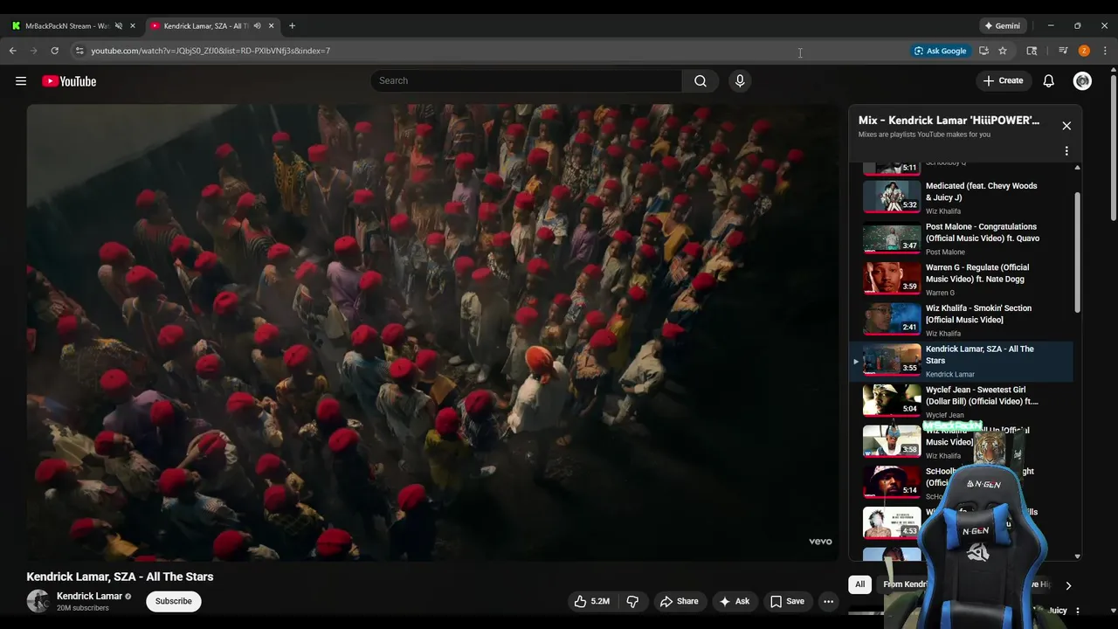The height and width of the screenshot is (629, 1118).
Task: Open Chrome three-dot menu
Action: (1105, 51)
